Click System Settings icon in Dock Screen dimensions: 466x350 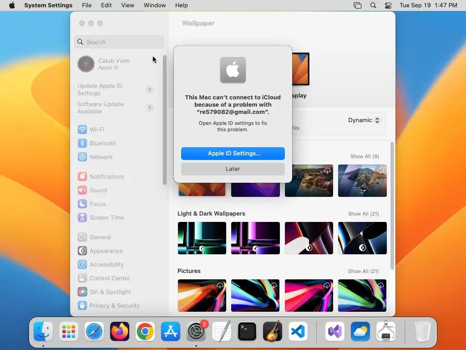196,331
